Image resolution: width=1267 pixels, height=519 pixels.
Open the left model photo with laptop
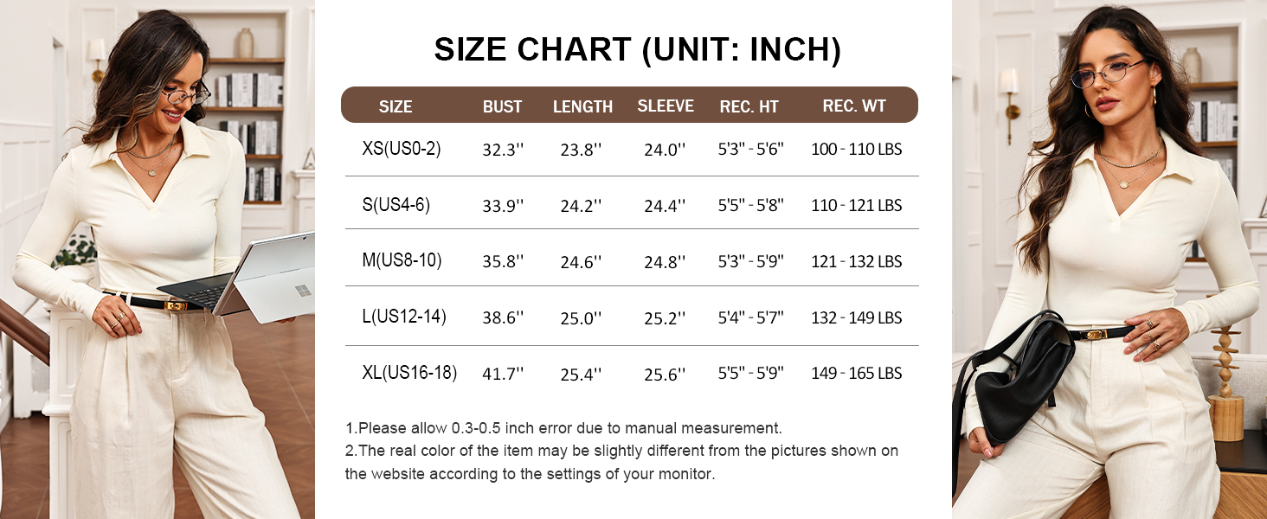pyautogui.click(x=158, y=259)
